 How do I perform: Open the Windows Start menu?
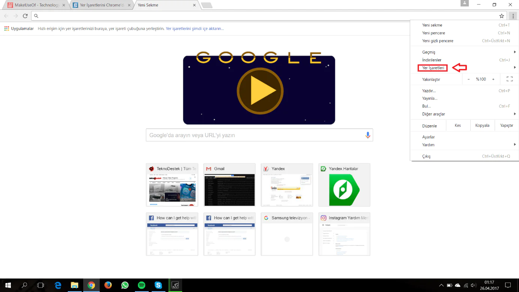pyautogui.click(x=8, y=285)
